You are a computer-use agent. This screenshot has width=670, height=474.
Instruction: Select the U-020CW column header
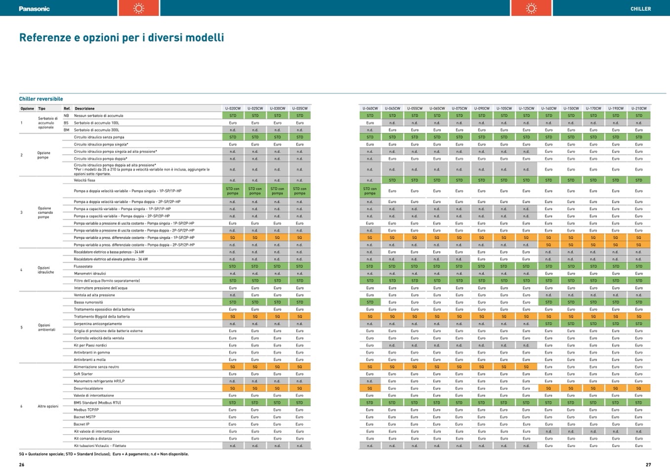coord(233,108)
